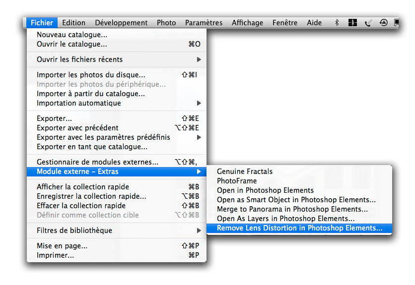
Task: Select Importer à partir du catalogue...
Action: [117, 94]
